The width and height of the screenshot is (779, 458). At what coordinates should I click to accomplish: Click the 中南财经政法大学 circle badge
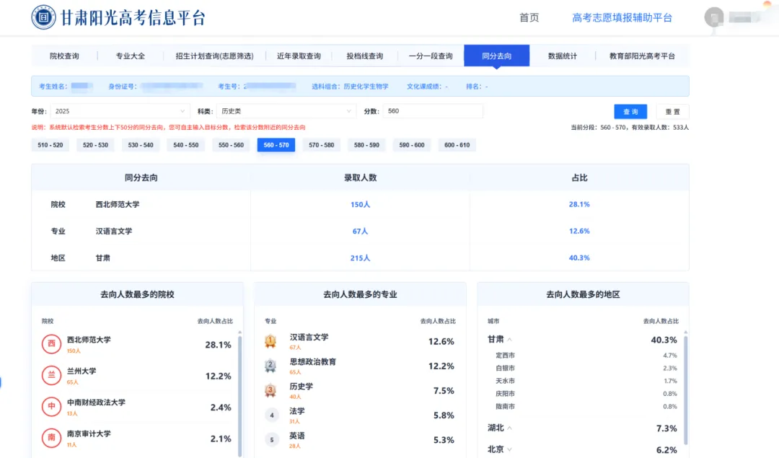point(51,406)
